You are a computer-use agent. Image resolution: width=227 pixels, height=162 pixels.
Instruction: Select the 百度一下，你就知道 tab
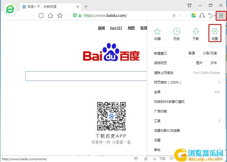tap(50, 7)
